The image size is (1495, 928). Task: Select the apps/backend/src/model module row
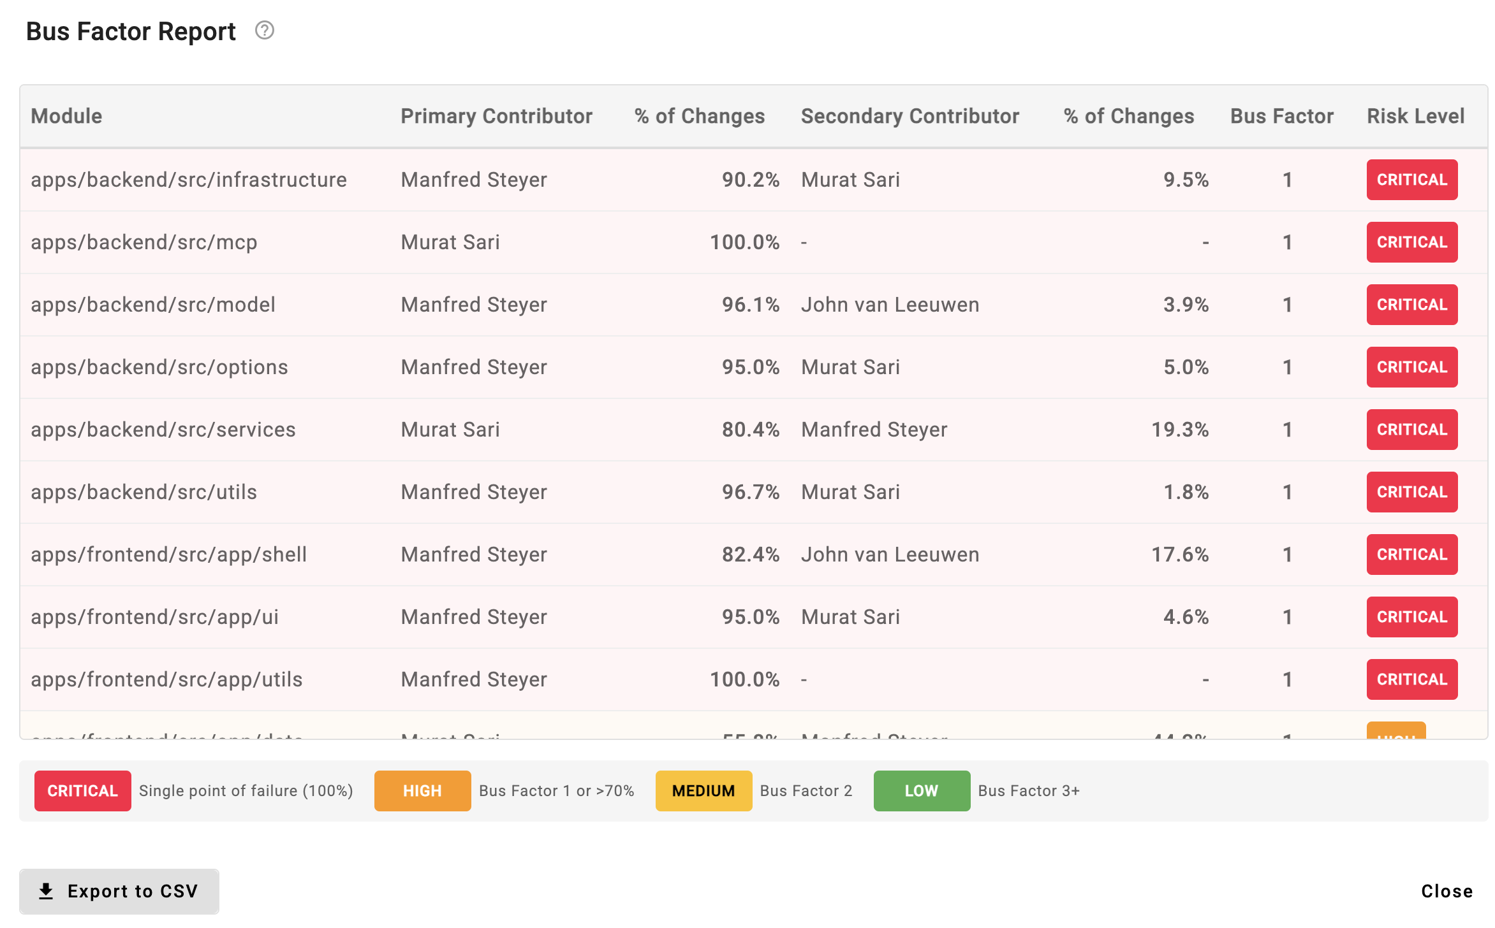point(153,305)
